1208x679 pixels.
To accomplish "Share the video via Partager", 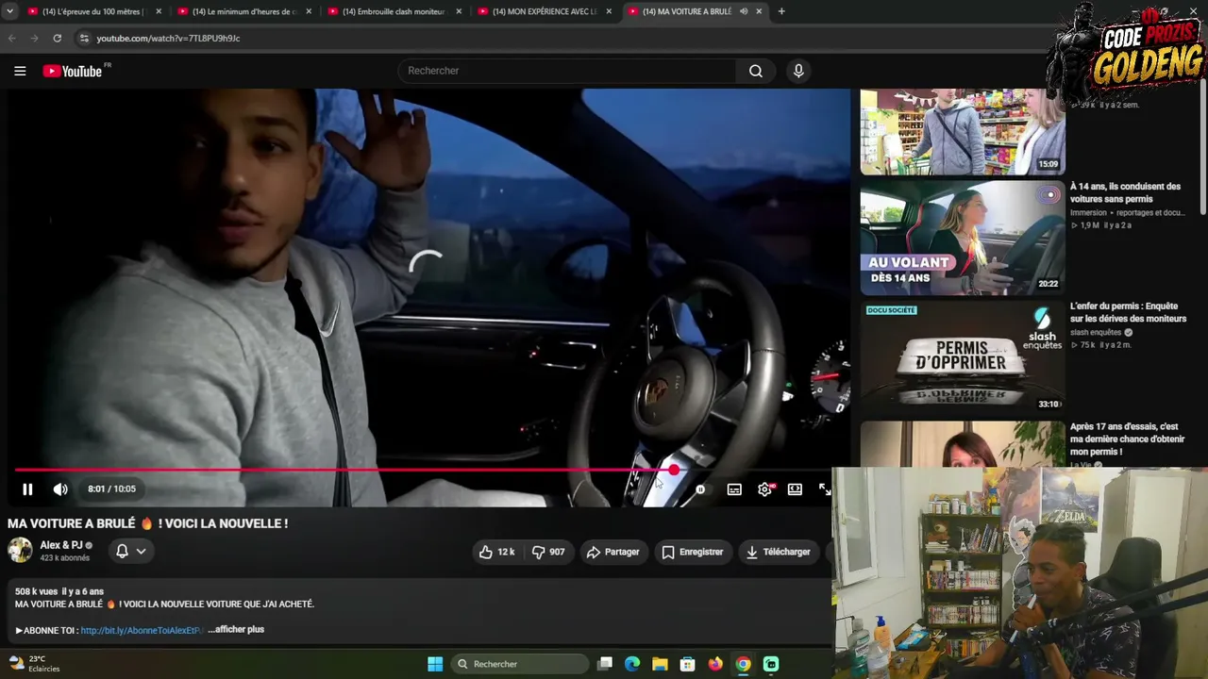I will 612,552.
